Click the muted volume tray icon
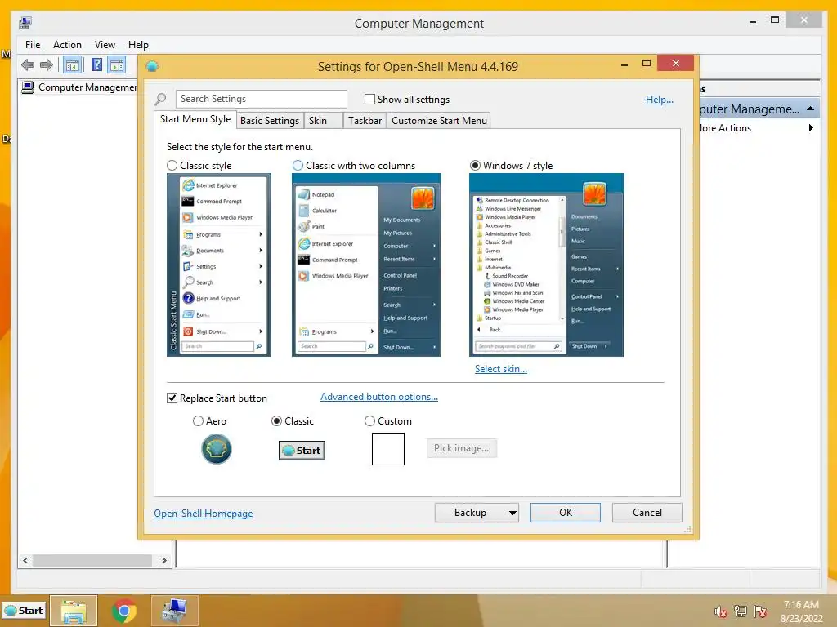Image resolution: width=837 pixels, height=627 pixels. (721, 611)
